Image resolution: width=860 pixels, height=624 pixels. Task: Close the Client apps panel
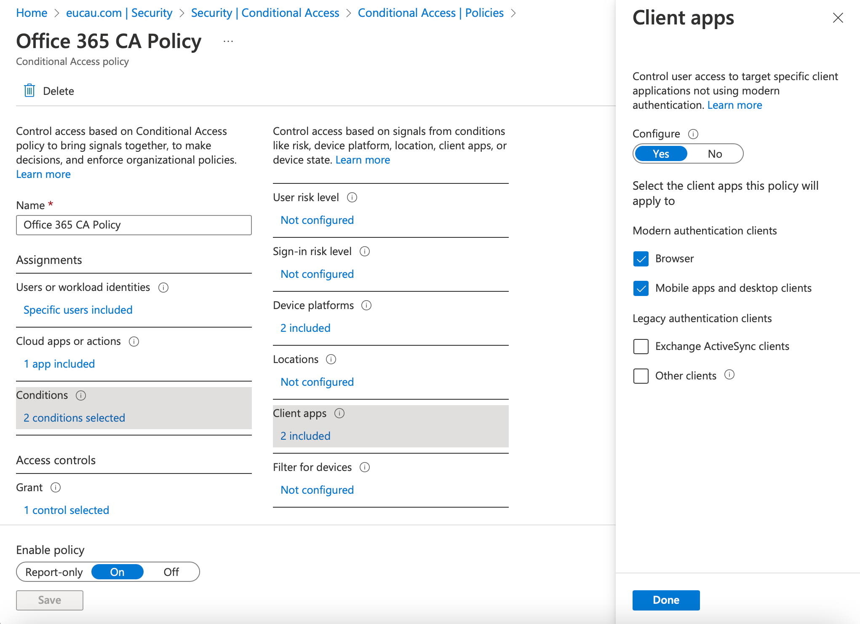tap(838, 18)
